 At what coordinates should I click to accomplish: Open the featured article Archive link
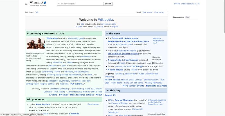(x=53, y=95)
